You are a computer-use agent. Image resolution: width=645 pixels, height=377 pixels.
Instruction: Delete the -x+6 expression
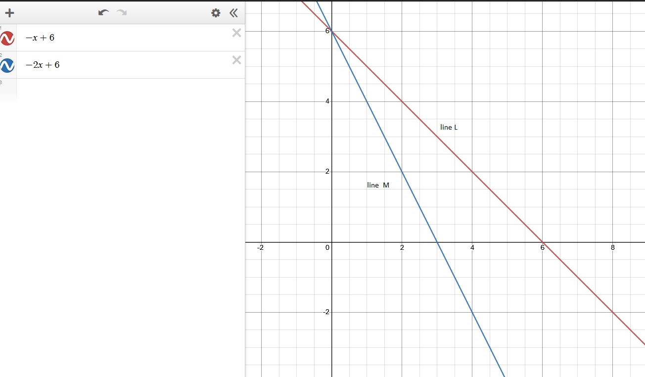236,33
